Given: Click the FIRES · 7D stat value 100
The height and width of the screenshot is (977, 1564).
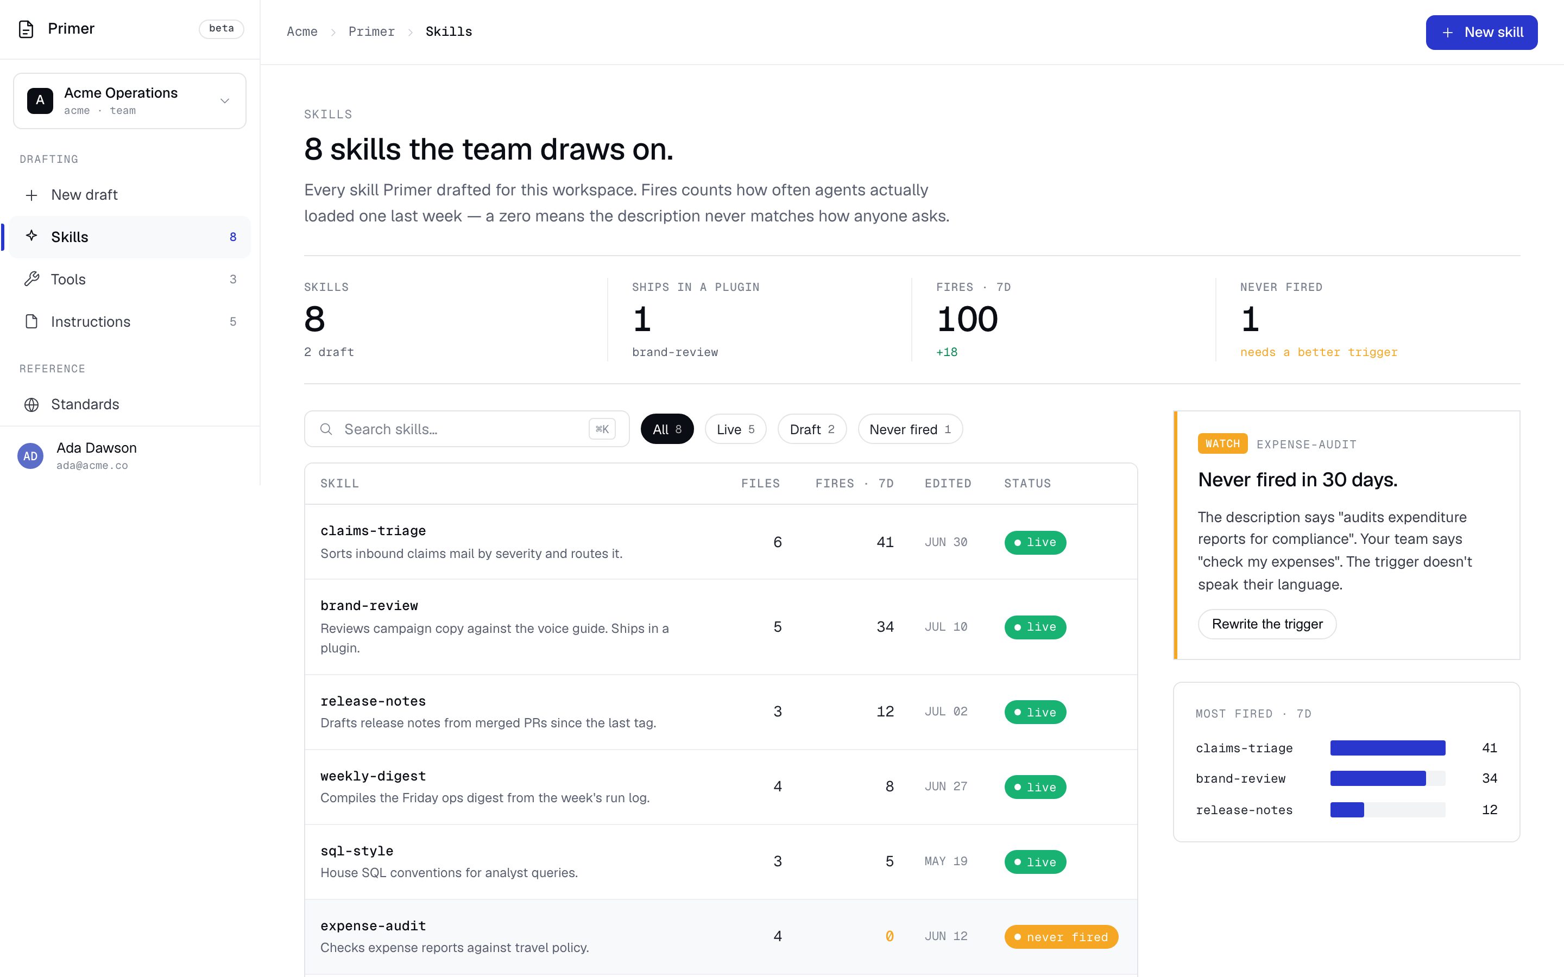Looking at the screenshot, I should [x=967, y=319].
